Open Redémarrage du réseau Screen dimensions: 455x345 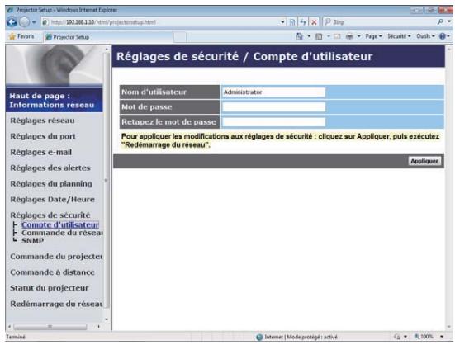coord(56,304)
